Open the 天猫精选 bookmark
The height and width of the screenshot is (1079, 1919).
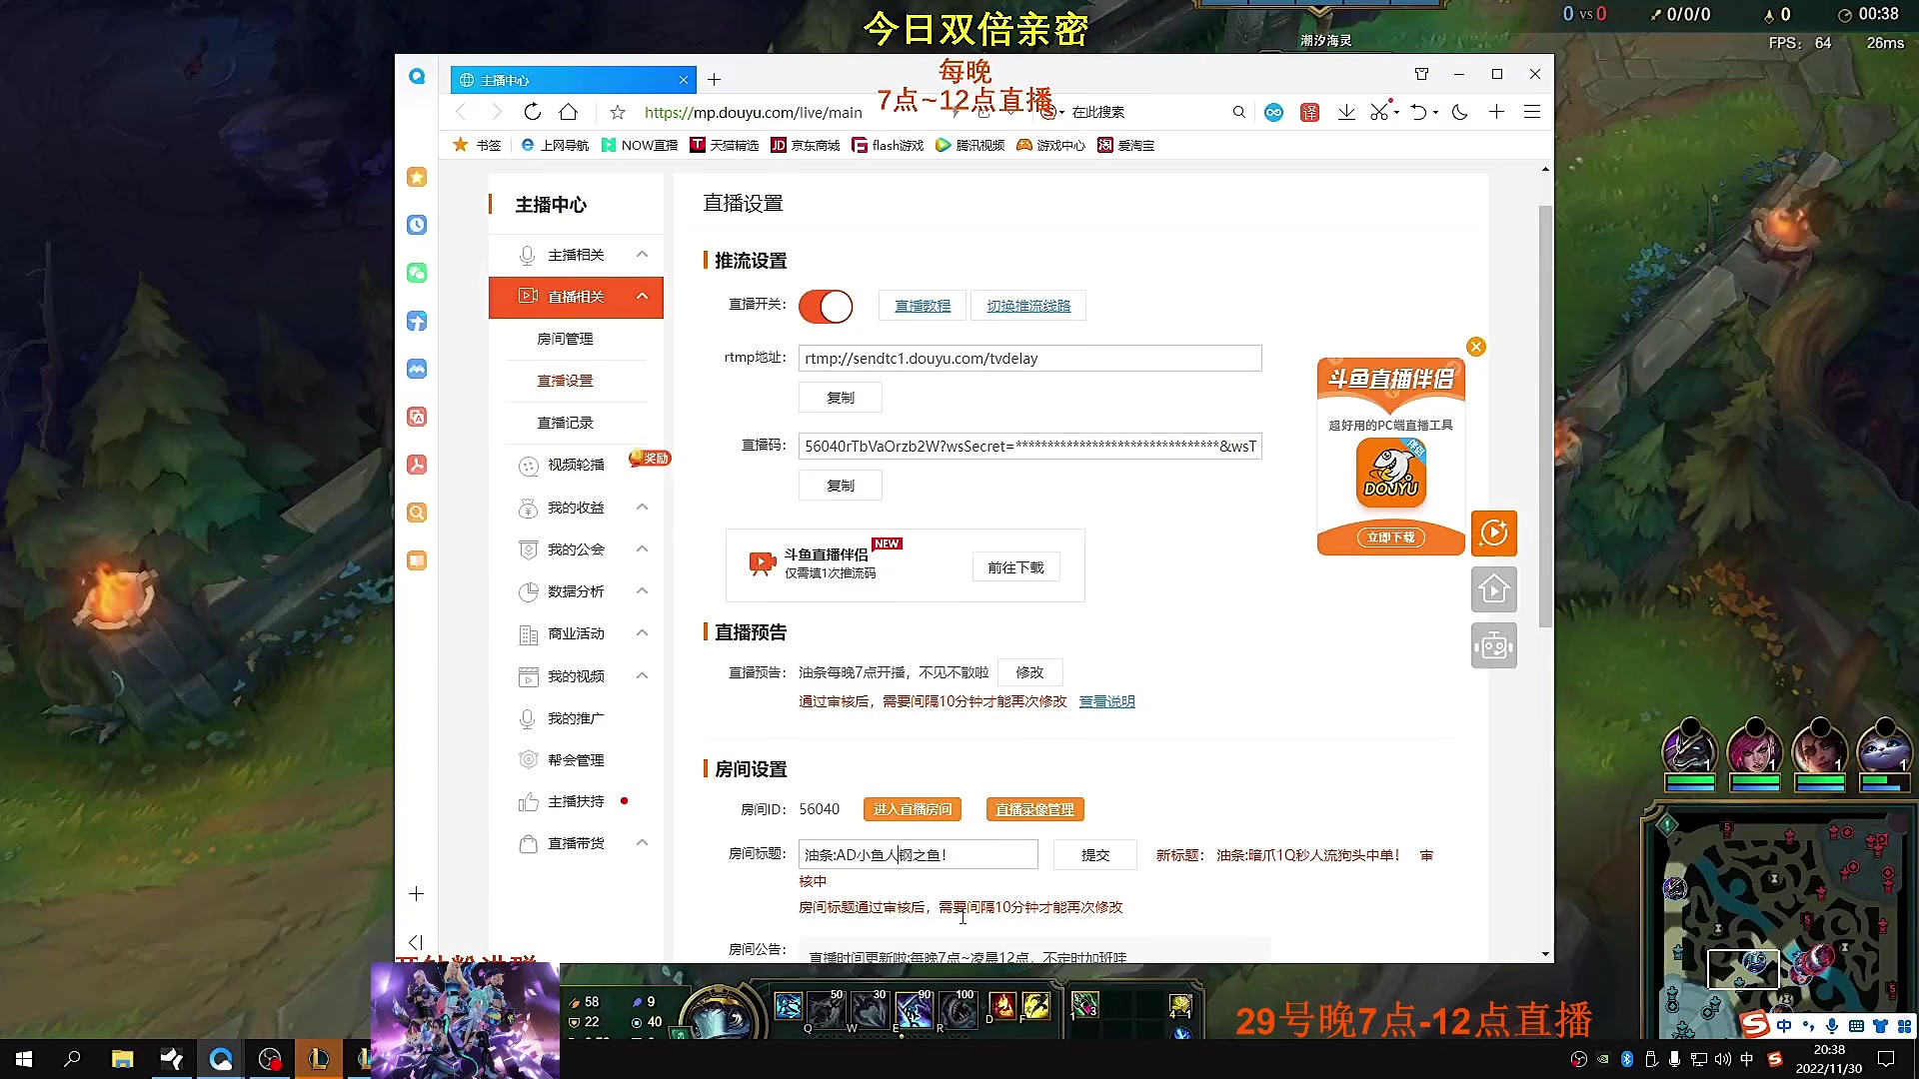(x=725, y=145)
